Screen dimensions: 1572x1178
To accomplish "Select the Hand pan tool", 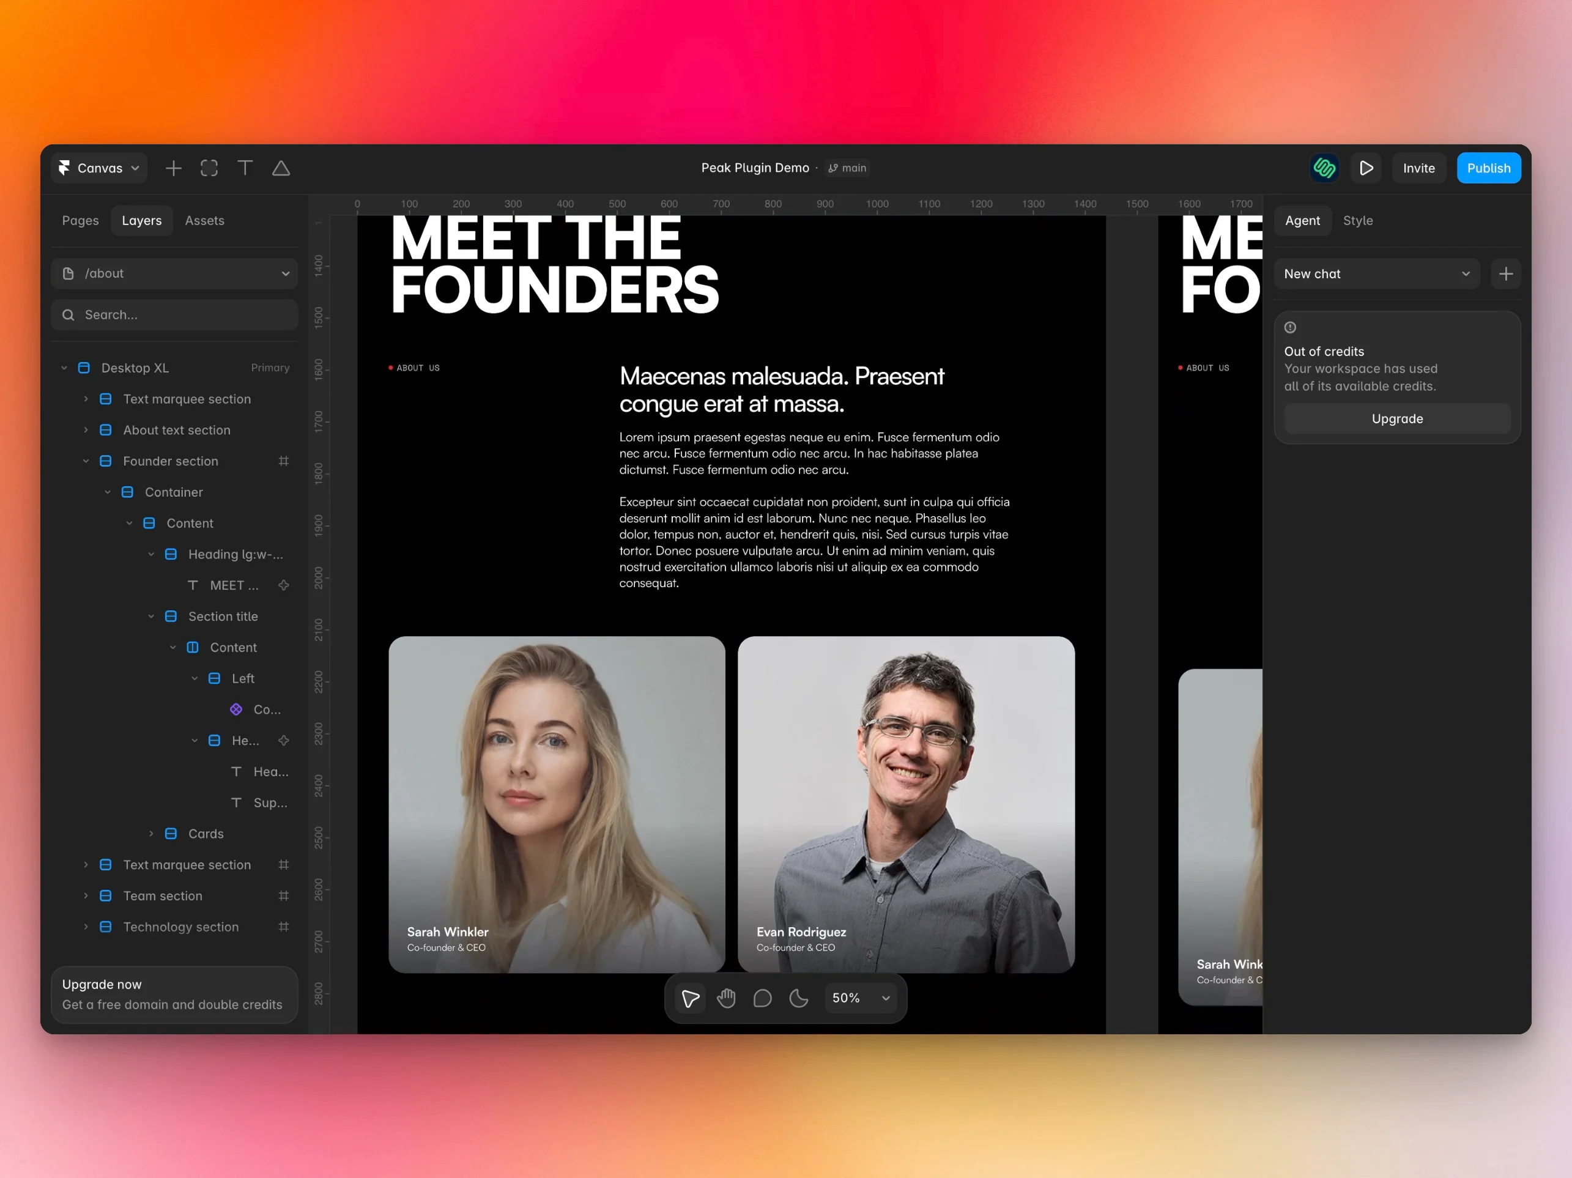I will [x=726, y=998].
